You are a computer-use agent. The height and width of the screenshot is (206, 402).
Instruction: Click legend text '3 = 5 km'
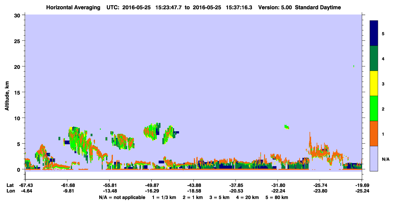220,197
